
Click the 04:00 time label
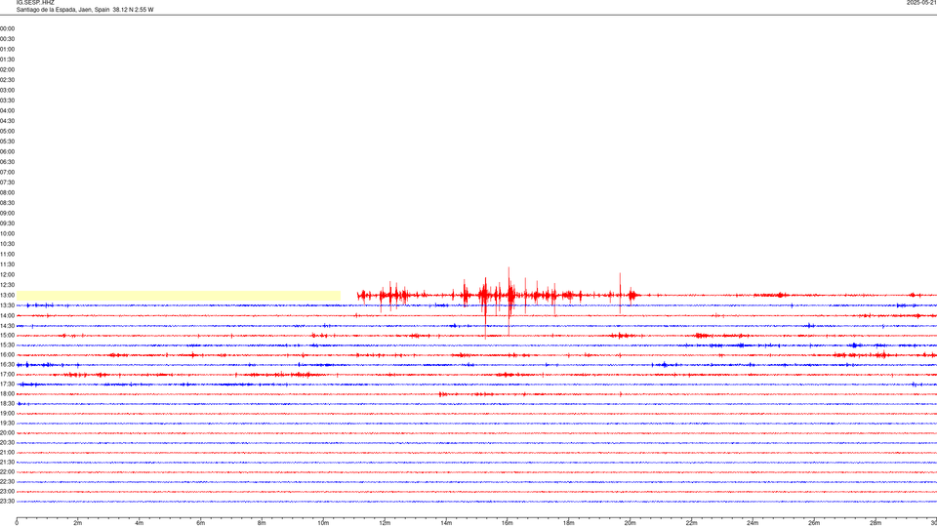pos(7,110)
